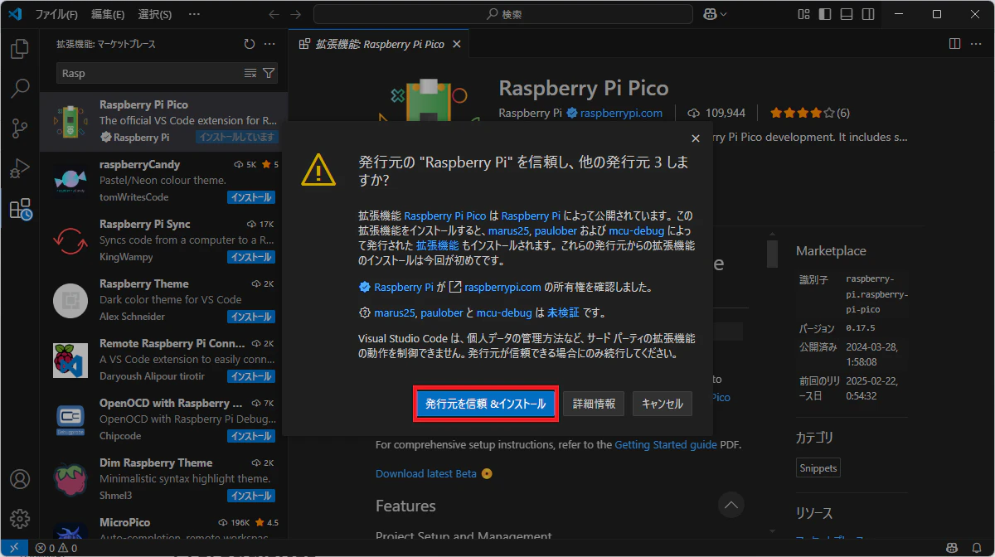This screenshot has width=995, height=557.
Task: Split the editor to the right
Action: 954,44
